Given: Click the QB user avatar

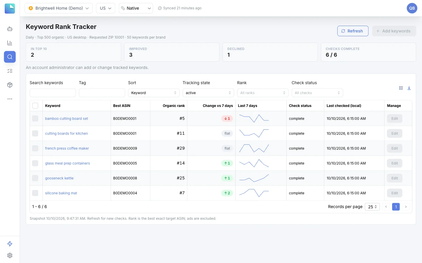Looking at the screenshot, I should click(x=412, y=8).
